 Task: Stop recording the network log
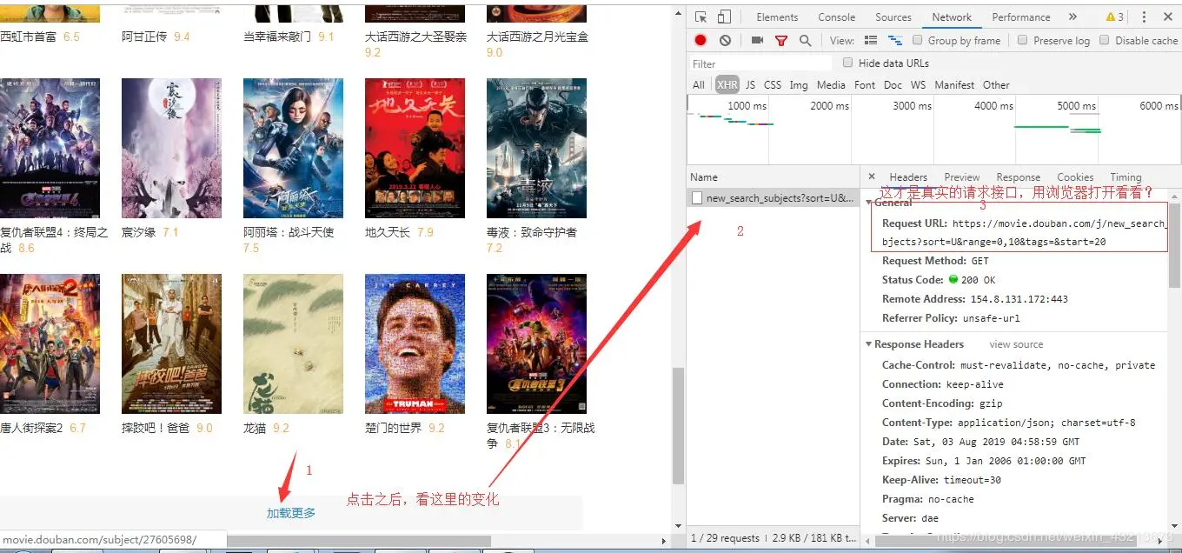(x=701, y=40)
